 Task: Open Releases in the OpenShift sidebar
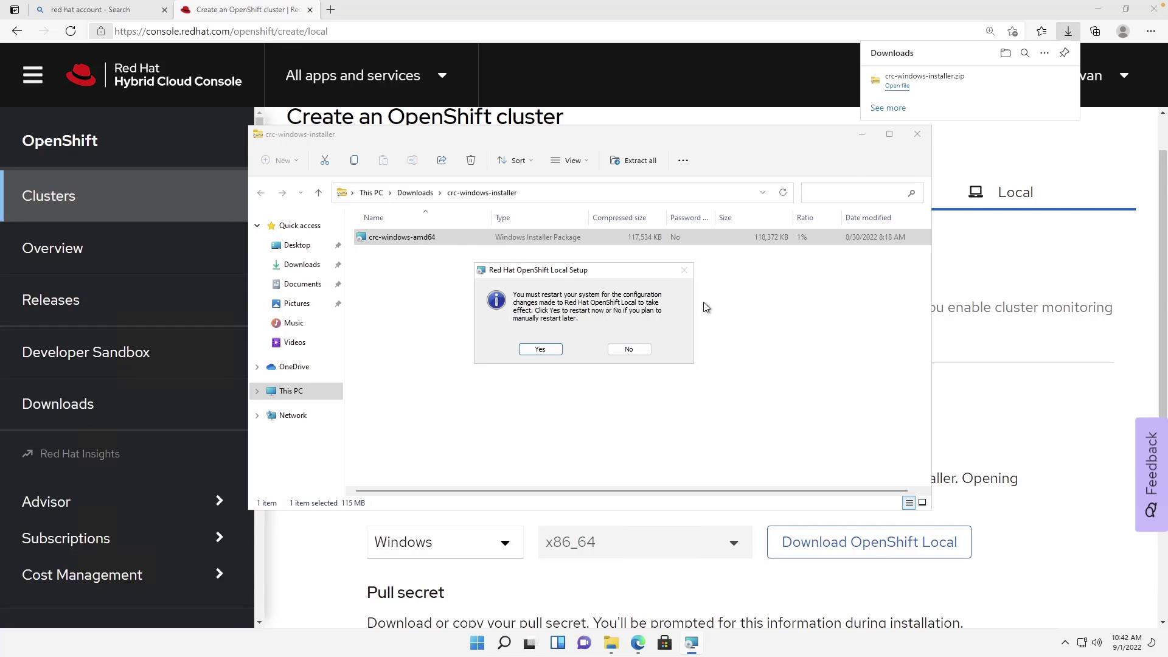coord(51,300)
